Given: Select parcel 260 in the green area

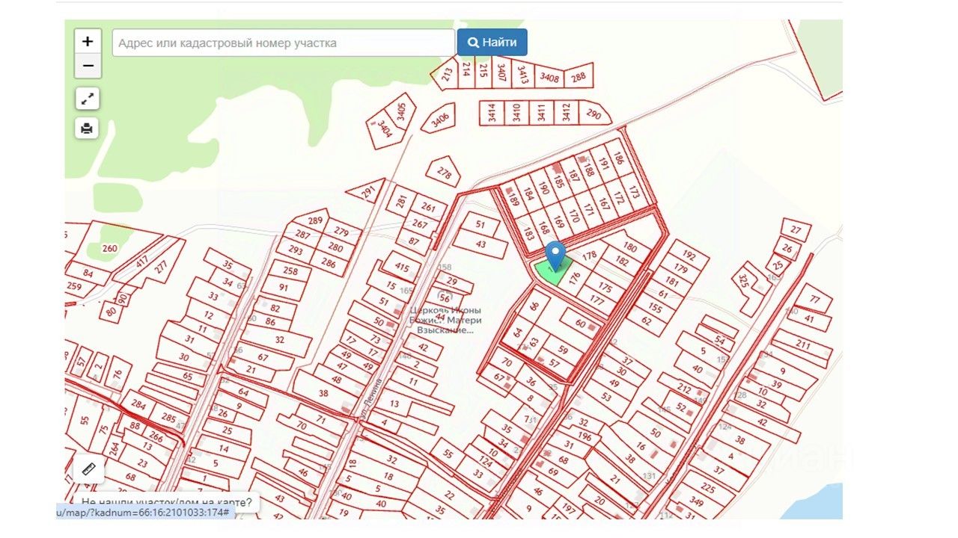Looking at the screenshot, I should (110, 248).
